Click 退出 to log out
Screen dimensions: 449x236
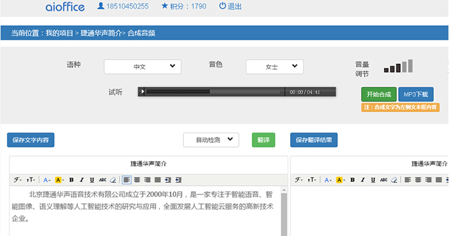click(x=231, y=6)
